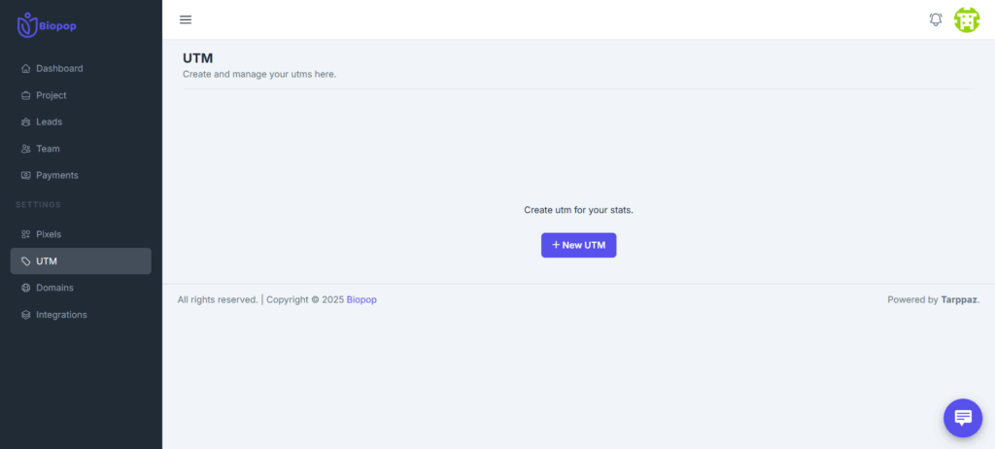This screenshot has width=995, height=449.
Task: Toggle the hamburger sidebar menu
Action: 186,19
